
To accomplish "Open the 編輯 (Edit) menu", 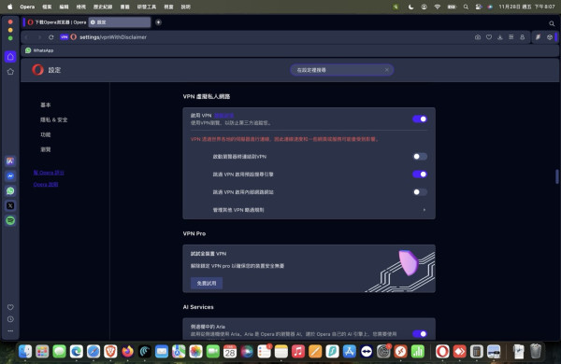I will pyautogui.click(x=64, y=7).
